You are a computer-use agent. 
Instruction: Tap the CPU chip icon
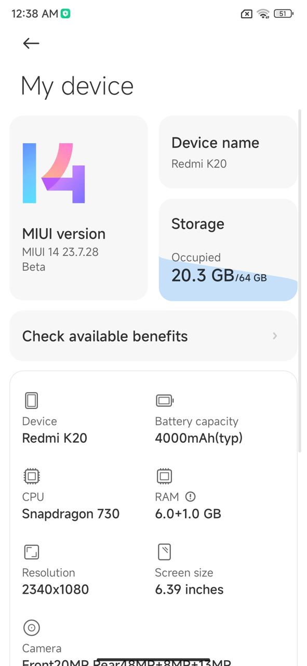(32, 476)
